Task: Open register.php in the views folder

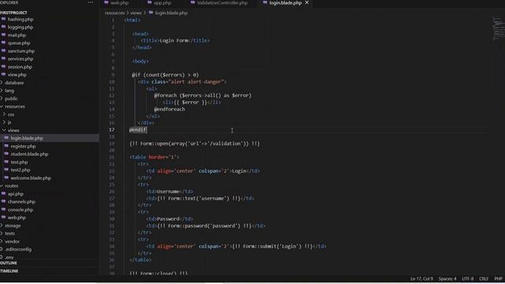Action: click(23, 146)
